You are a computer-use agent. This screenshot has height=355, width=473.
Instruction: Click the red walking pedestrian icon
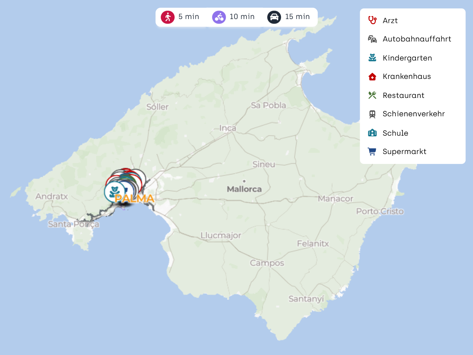click(x=168, y=17)
